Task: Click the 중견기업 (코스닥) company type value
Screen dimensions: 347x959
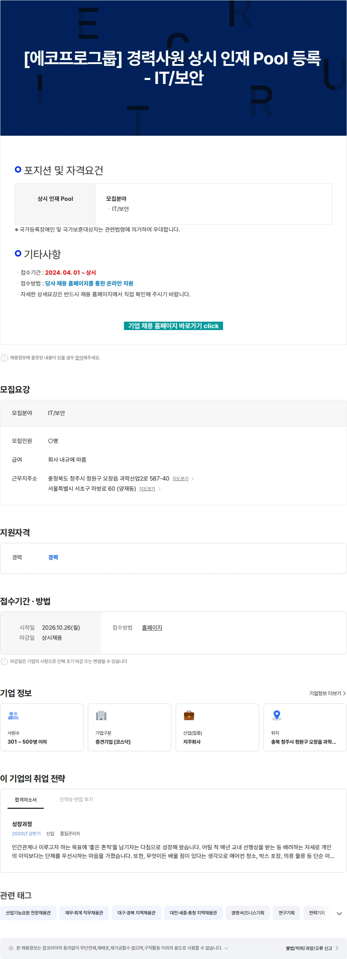Action: [113, 742]
